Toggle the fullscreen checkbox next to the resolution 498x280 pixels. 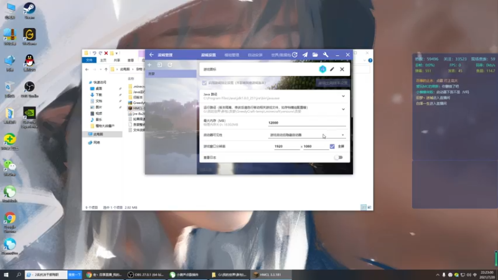click(x=332, y=146)
